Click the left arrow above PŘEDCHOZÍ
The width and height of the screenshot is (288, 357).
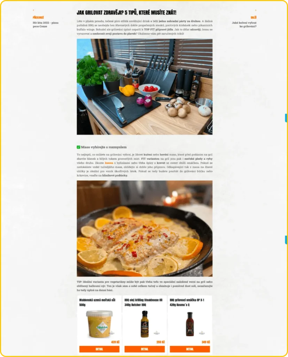tap(33, 10)
